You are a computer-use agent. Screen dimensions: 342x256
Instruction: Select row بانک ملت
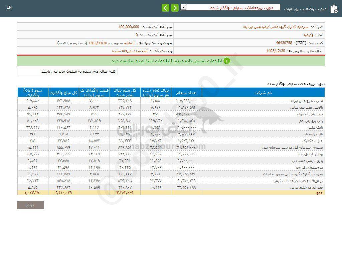point(171,127)
